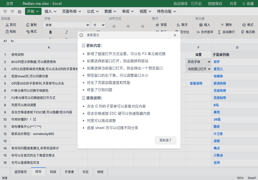Screen dimensions: 258x180
Task: Click 格式刷 format brush
Action: click(248, 32)
